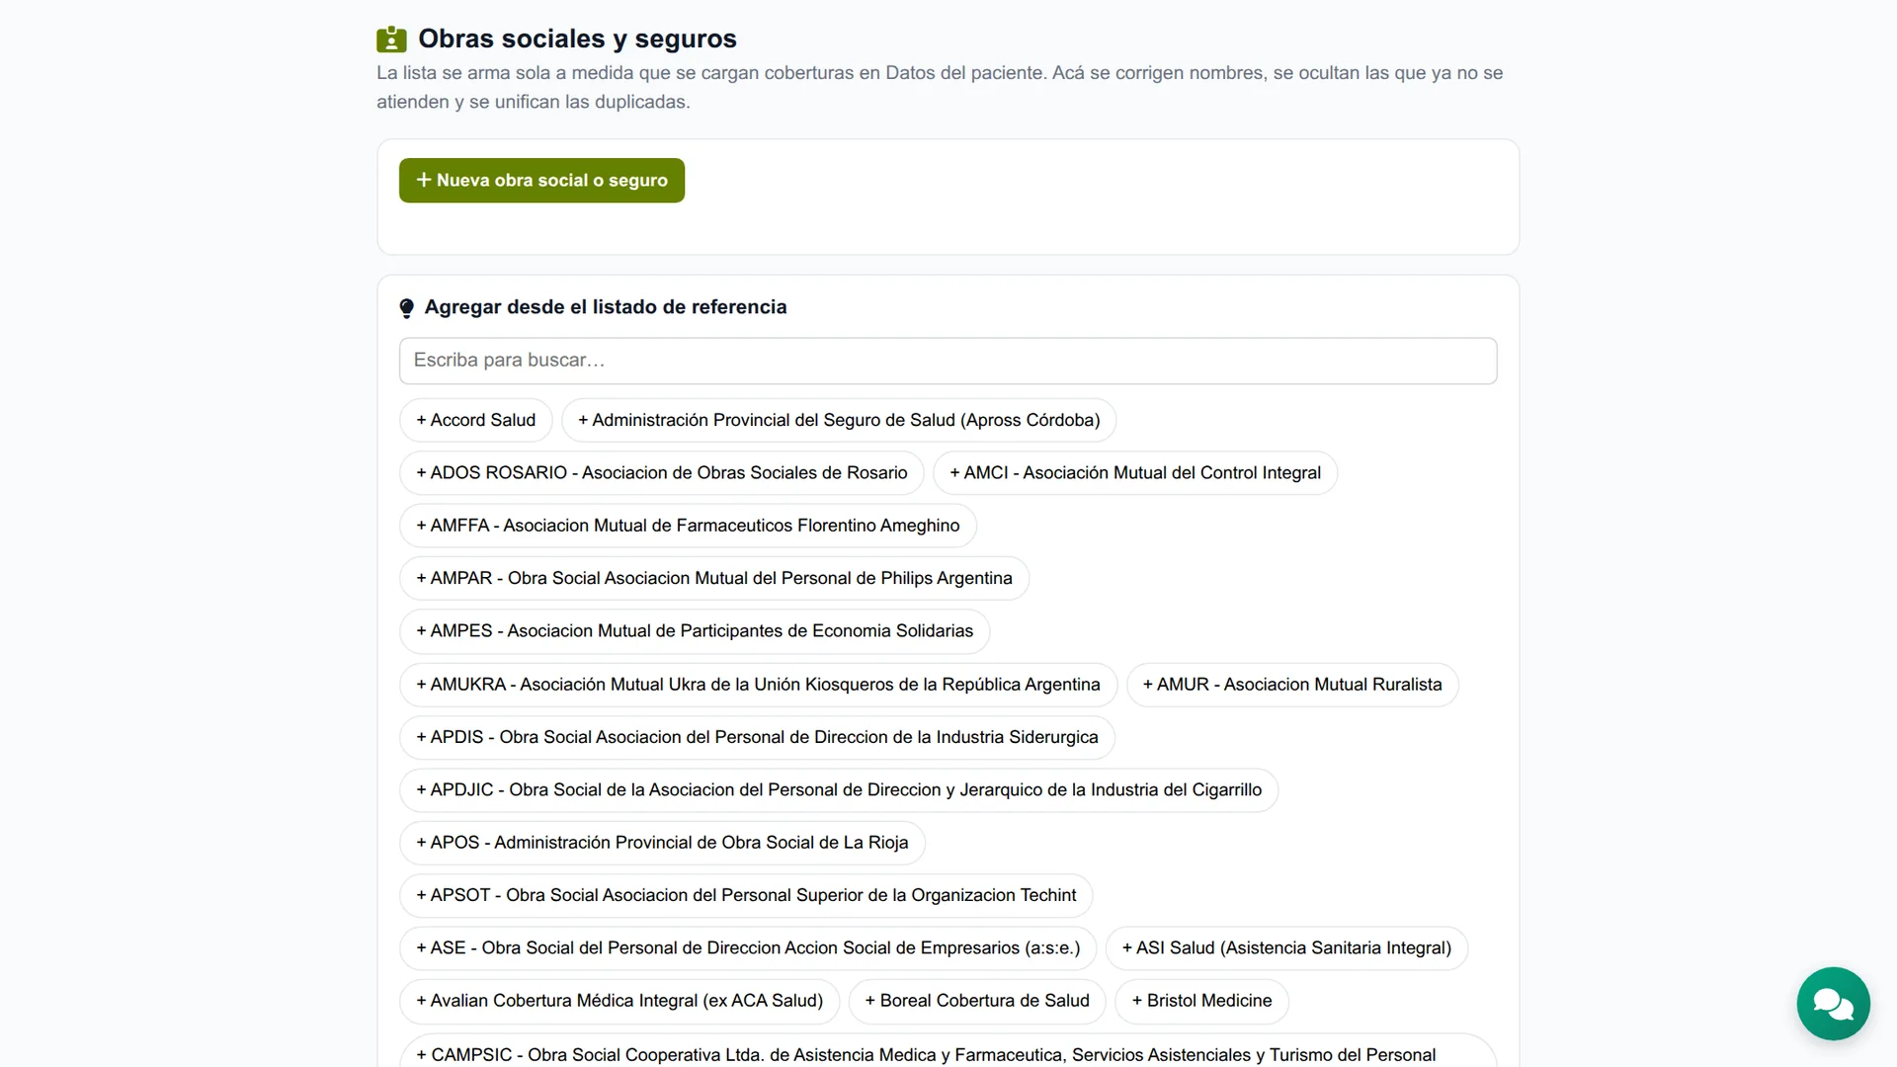Click Nueva obra social o seguro button

pyautogui.click(x=541, y=181)
